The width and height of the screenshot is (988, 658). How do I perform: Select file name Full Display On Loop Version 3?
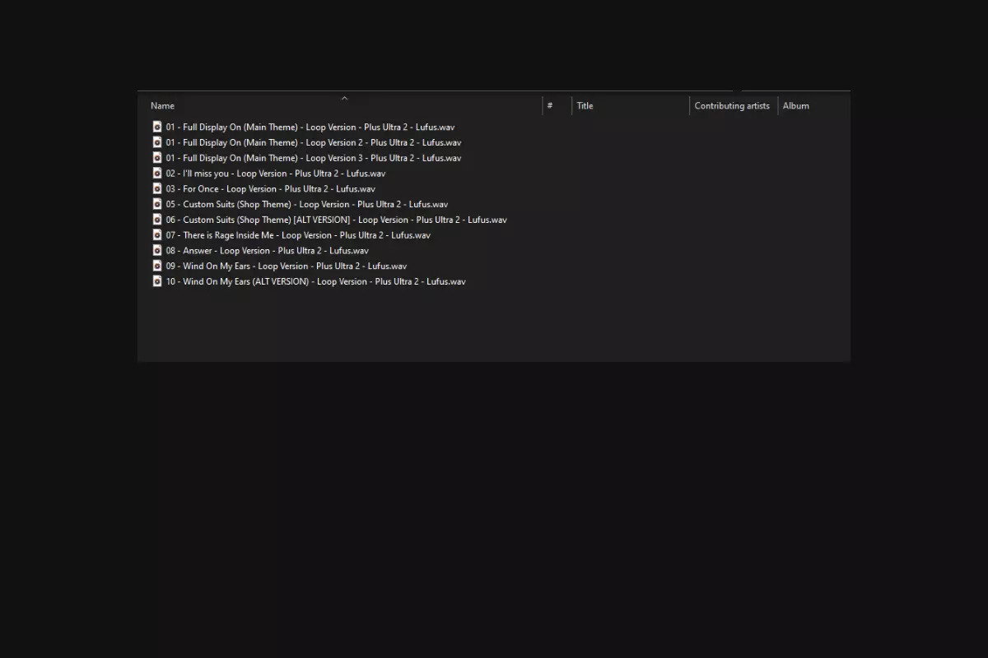pos(314,158)
